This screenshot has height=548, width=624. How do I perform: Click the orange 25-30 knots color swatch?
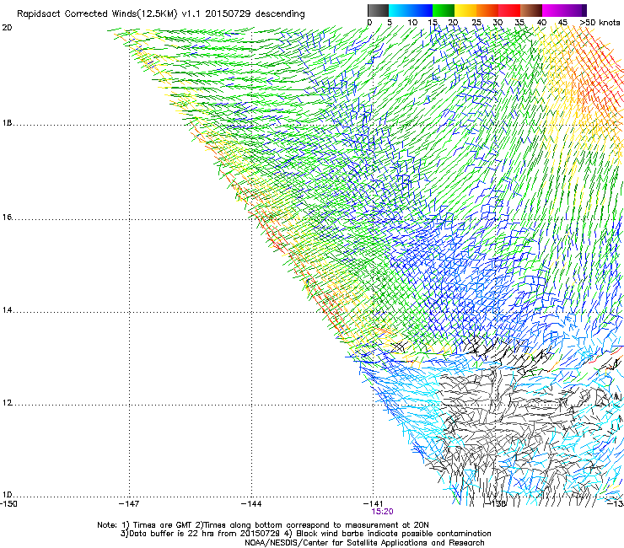click(487, 10)
